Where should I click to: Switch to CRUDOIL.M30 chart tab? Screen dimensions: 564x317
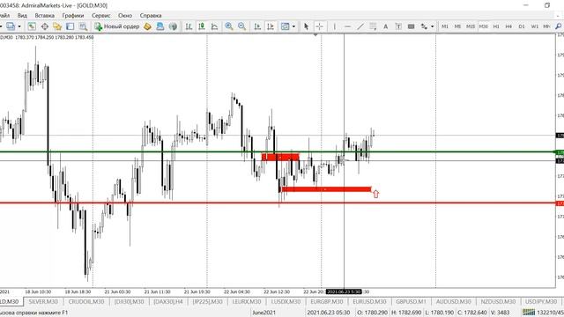coord(86,301)
